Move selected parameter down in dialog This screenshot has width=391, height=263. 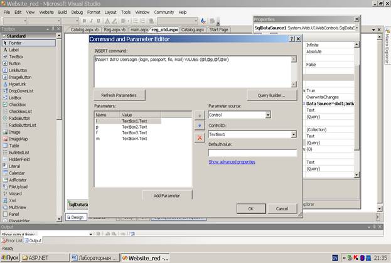pyautogui.click(x=200, y=126)
